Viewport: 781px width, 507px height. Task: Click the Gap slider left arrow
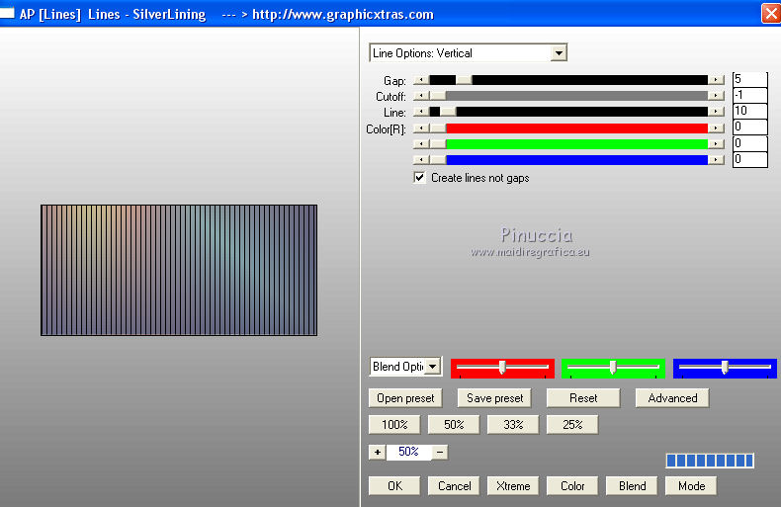point(421,80)
